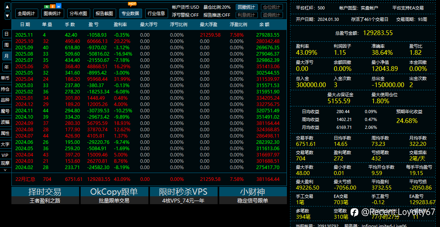Click max floating profit 21259.58 in 2025.11 row

coord(210,35)
